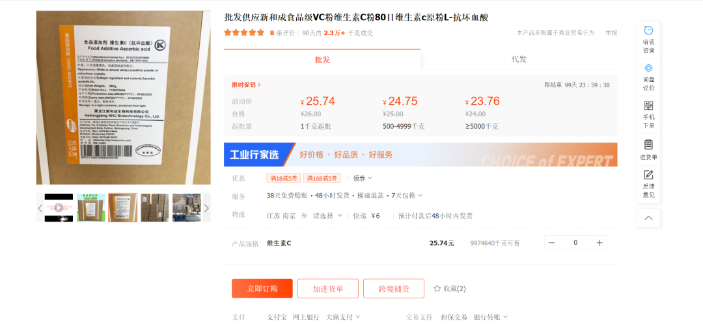Click the 加进货单 button
The image size is (703, 336).
327,289
